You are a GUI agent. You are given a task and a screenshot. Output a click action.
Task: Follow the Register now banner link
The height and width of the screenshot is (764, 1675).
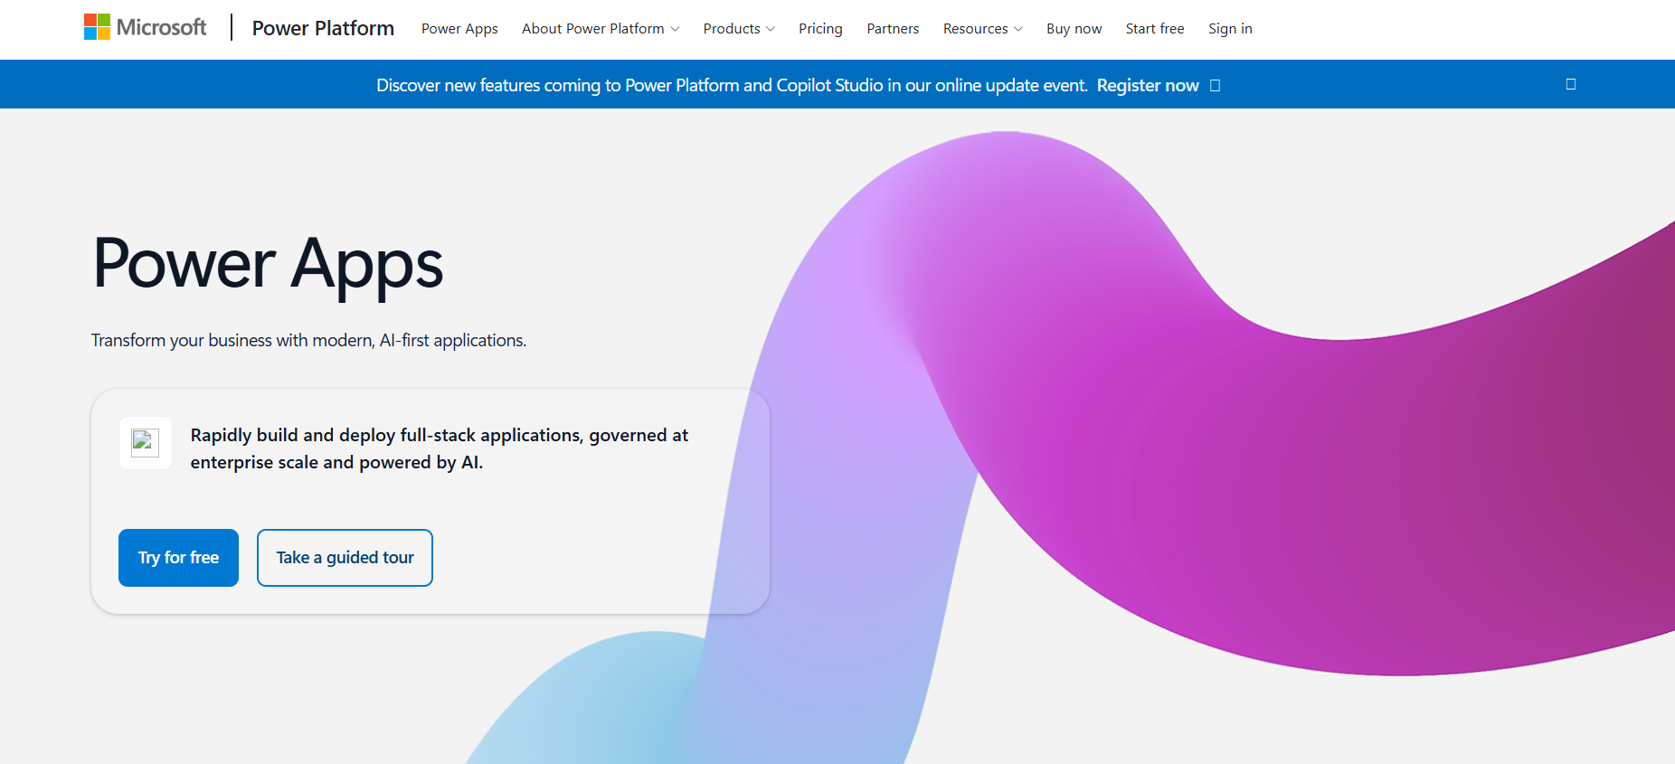[x=1159, y=85]
